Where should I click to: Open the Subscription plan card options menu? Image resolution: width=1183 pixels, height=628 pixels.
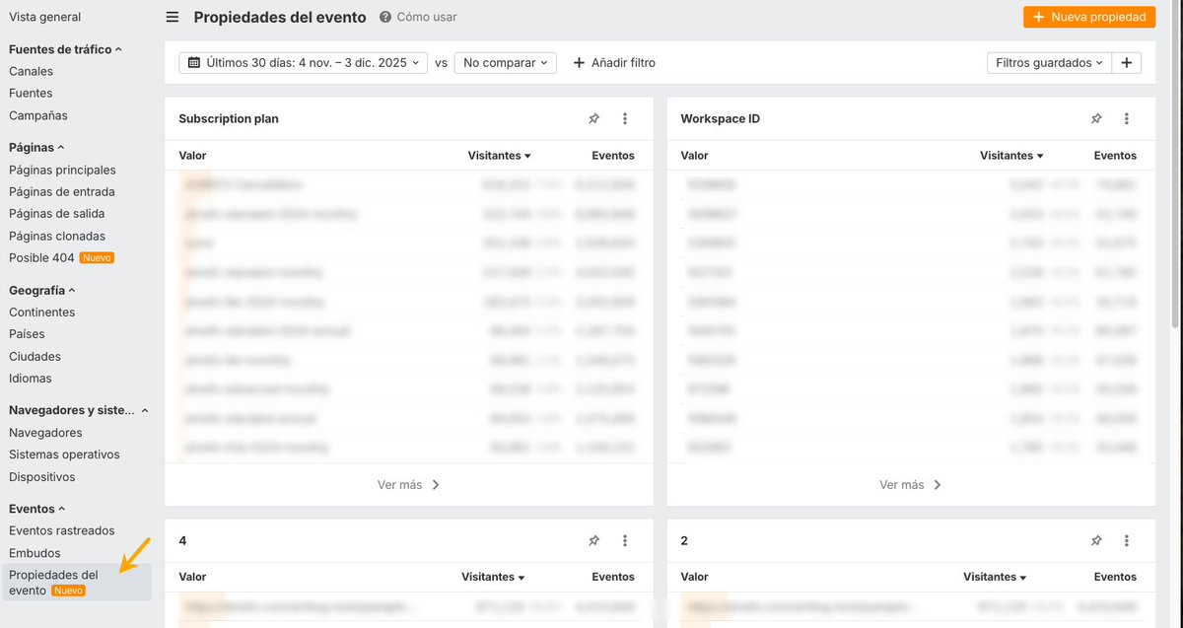click(625, 118)
